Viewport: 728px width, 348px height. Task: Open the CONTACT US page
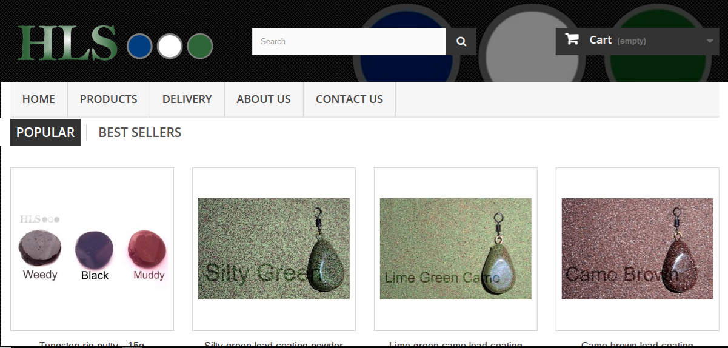click(x=350, y=99)
